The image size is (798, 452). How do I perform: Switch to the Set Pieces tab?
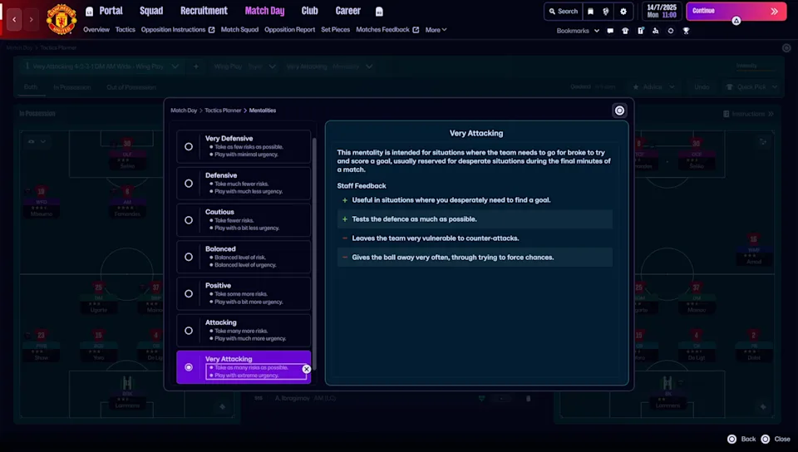335,30
